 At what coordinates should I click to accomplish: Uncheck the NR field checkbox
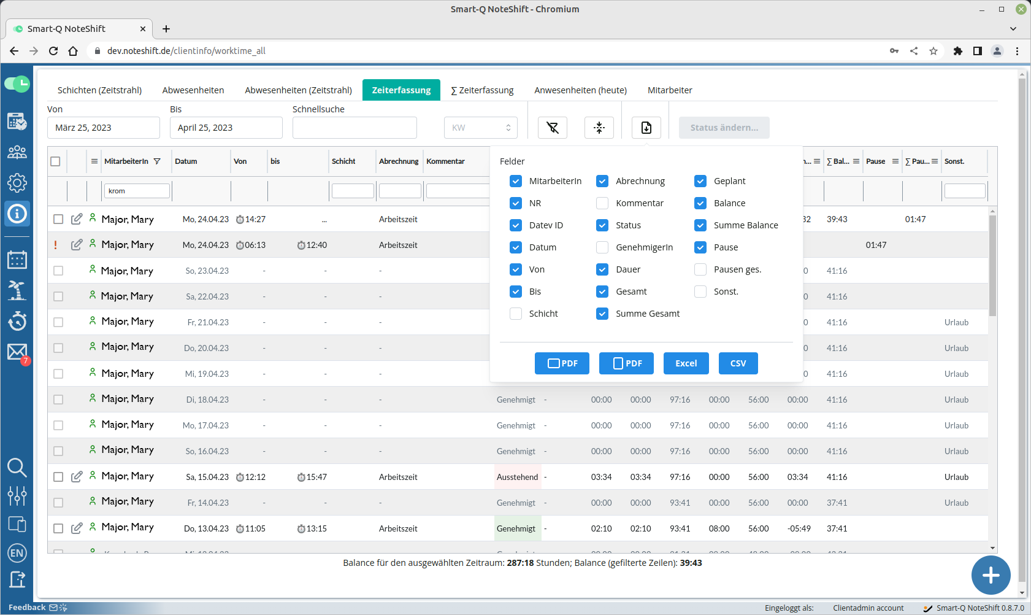[516, 203]
